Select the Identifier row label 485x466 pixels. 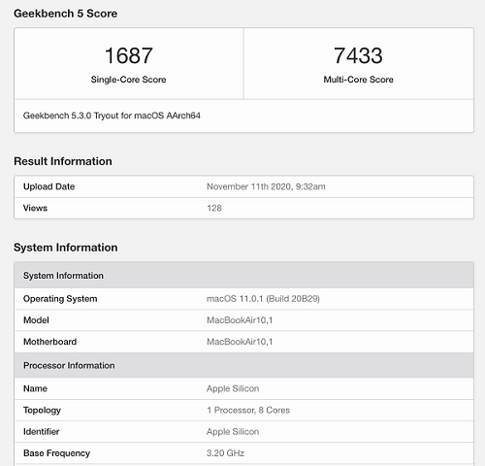tap(41, 432)
